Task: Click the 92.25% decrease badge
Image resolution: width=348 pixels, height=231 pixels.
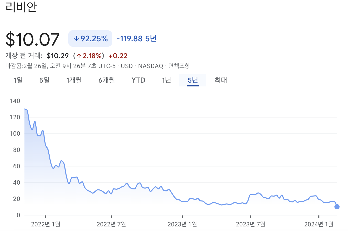Action: click(90, 39)
